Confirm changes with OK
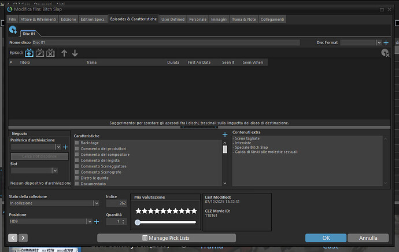This screenshot has height=252, width=399. pos(326,238)
